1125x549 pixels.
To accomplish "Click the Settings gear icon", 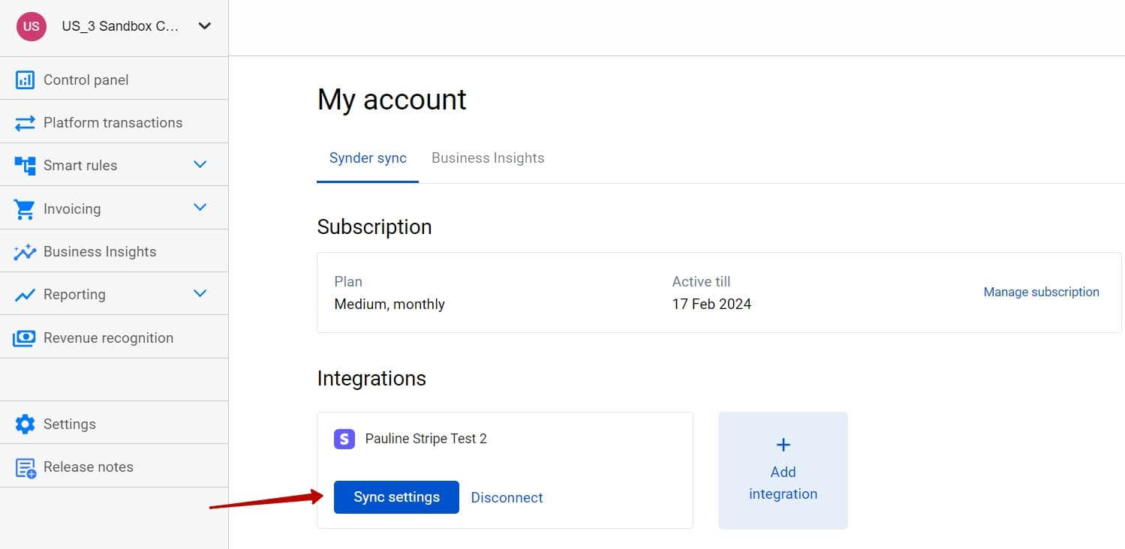I will coord(25,423).
